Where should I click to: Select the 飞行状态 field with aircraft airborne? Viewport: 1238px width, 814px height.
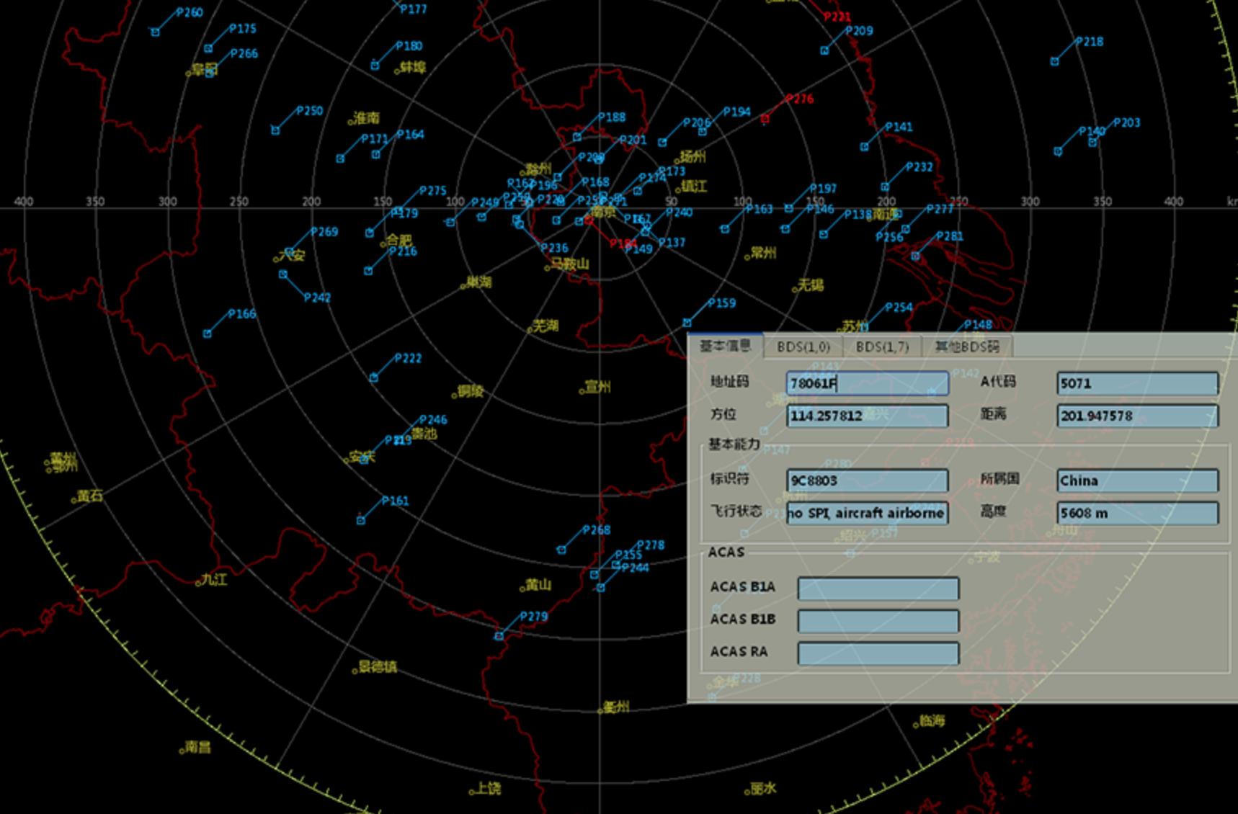867,513
